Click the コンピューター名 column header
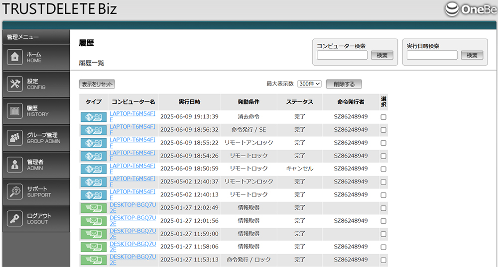The image size is (498, 267). (x=133, y=102)
